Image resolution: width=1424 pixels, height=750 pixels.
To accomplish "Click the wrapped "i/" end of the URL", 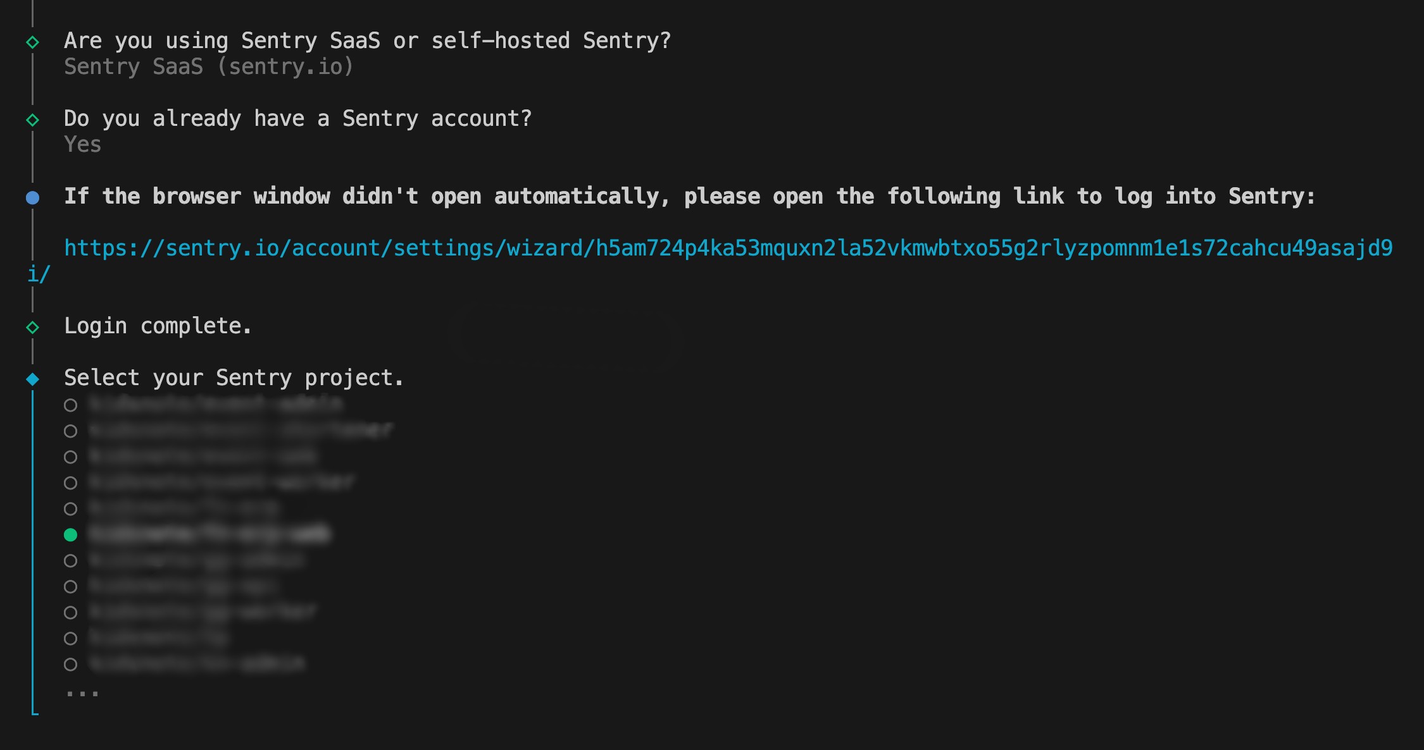I will [x=39, y=274].
